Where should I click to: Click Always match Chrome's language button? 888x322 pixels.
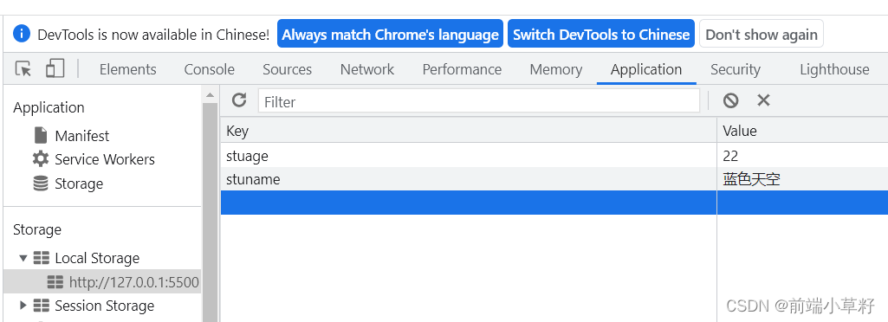[x=390, y=34]
